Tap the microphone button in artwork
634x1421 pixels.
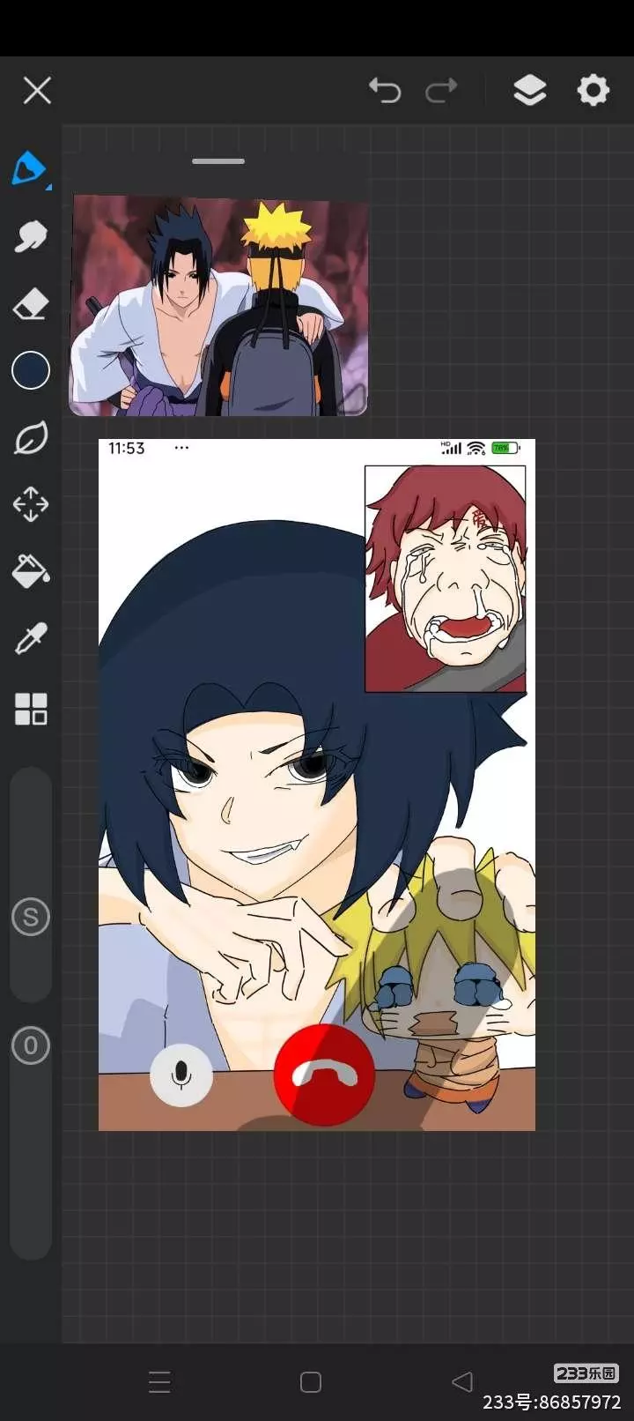pyautogui.click(x=181, y=1075)
